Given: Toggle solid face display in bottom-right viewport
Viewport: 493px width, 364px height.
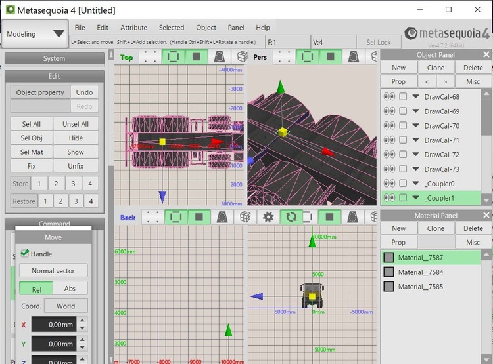Looking at the screenshot, I should coord(329,217).
